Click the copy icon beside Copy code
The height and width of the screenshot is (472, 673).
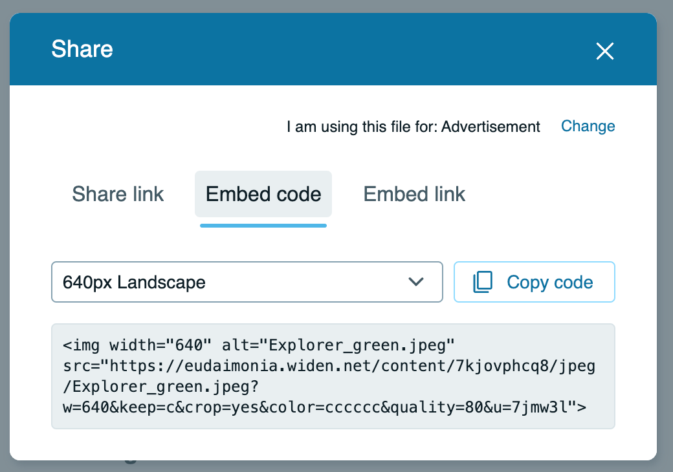point(483,282)
